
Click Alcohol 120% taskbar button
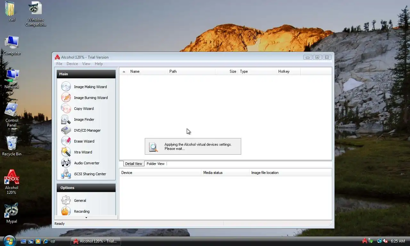click(x=95, y=241)
